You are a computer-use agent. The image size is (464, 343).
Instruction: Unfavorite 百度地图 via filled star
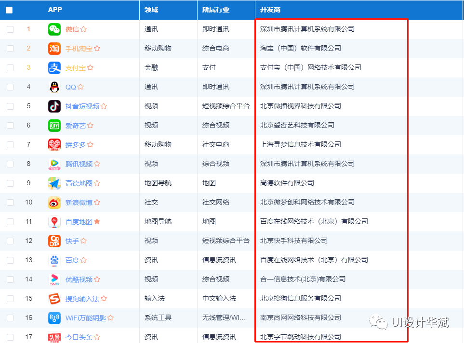(x=97, y=221)
